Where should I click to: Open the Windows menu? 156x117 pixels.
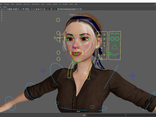coord(6,4)
